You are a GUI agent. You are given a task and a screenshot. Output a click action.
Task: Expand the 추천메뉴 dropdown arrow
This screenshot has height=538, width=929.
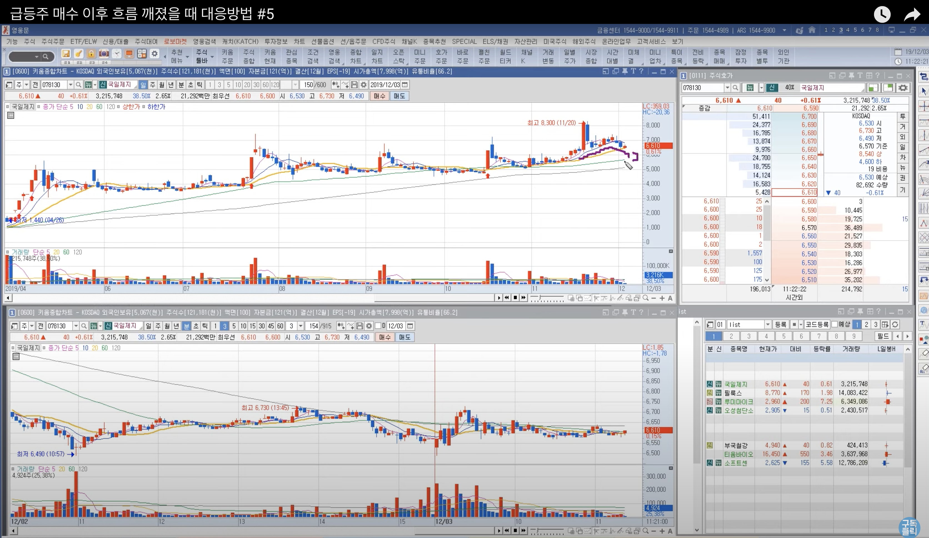[187, 57]
